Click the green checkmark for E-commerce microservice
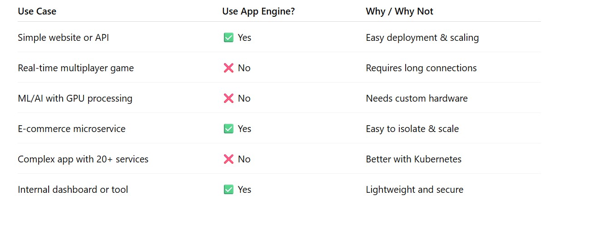600x230 pixels. tap(228, 129)
